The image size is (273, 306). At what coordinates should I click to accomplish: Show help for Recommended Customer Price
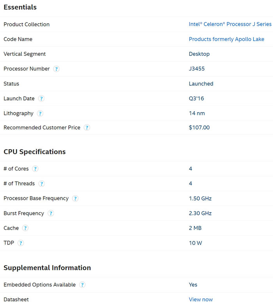(87, 128)
